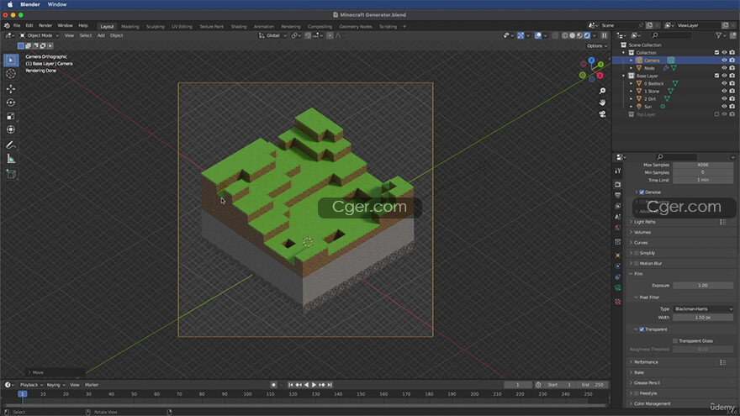The image size is (740, 416).
Task: Switch to the Geometry Nodes workspace
Action: 356,26
